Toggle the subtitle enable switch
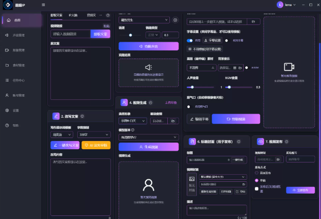The width and height of the screenshot is (321, 219). (x=190, y=41)
